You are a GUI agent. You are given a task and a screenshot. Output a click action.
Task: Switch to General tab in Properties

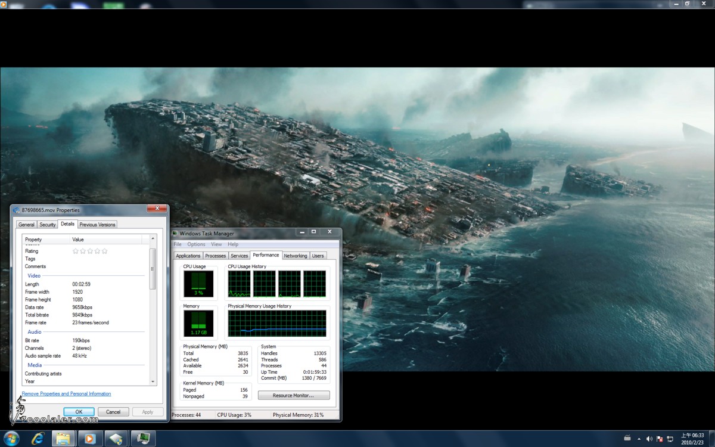pos(26,225)
